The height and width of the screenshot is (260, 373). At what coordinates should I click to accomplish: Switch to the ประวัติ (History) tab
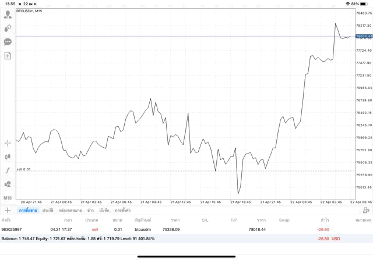47,210
